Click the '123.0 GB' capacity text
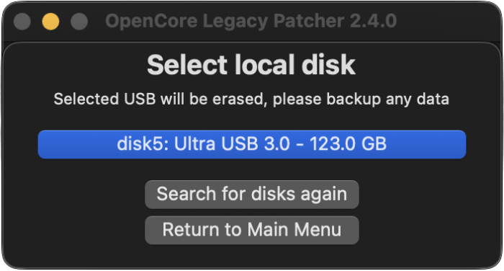 [348, 143]
